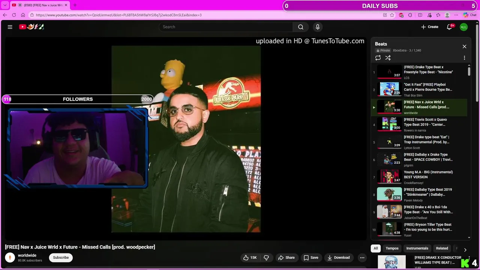Play "Get It Fast" Playboi Carti beat
Viewport: 480px width, 270px height.
coord(419,90)
